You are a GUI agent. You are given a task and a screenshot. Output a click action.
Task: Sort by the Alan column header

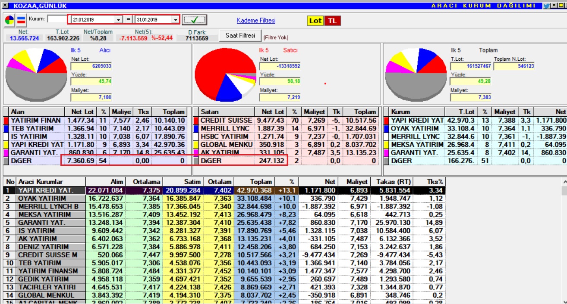37,112
